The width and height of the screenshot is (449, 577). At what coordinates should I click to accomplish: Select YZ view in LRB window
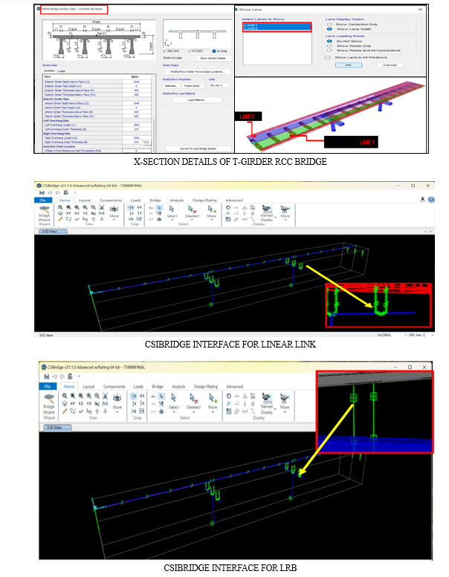[88, 403]
